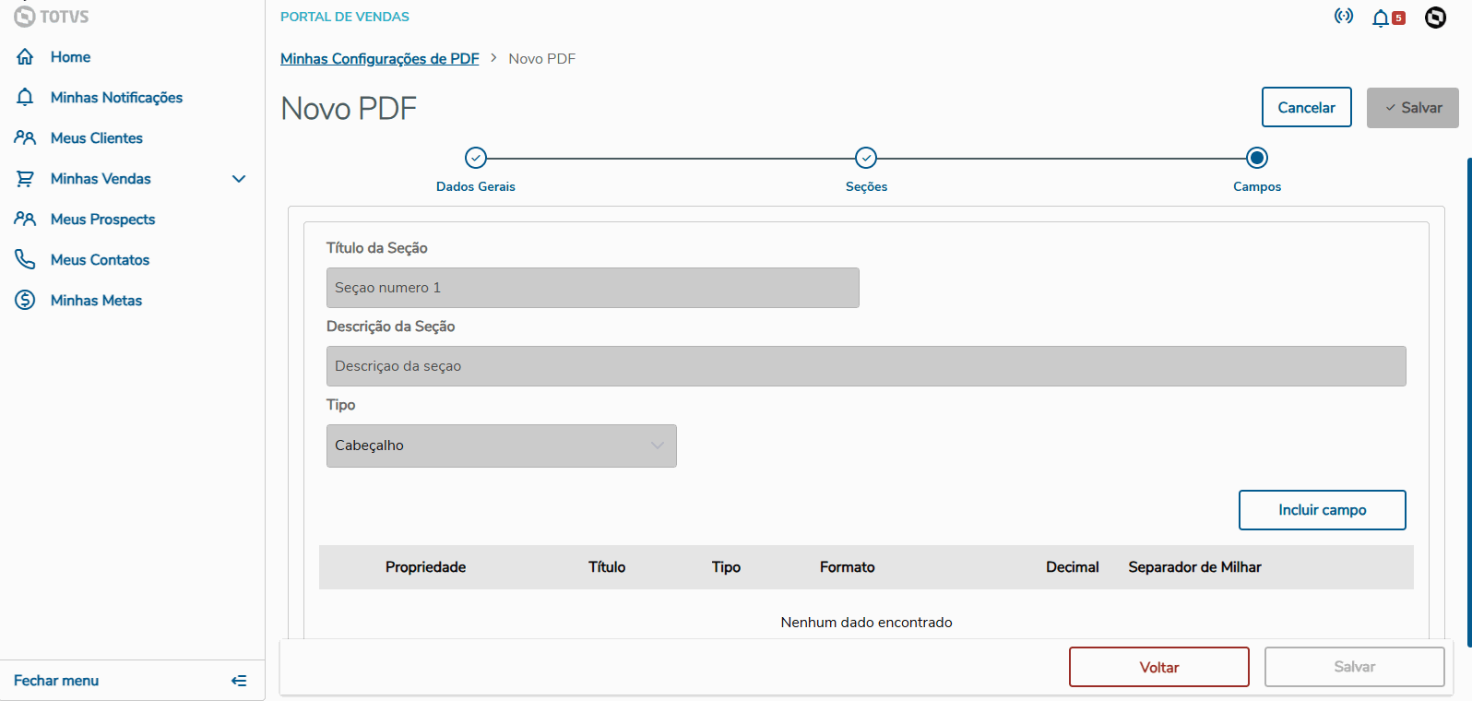Open Meus Prospects menu item
This screenshot has width=1472, height=701.
tap(102, 220)
